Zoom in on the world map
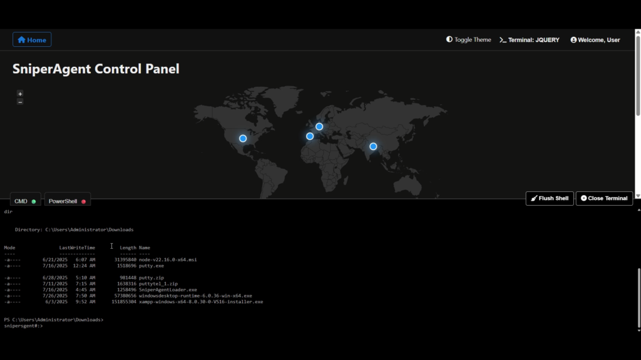This screenshot has width=641, height=360. [x=20, y=94]
